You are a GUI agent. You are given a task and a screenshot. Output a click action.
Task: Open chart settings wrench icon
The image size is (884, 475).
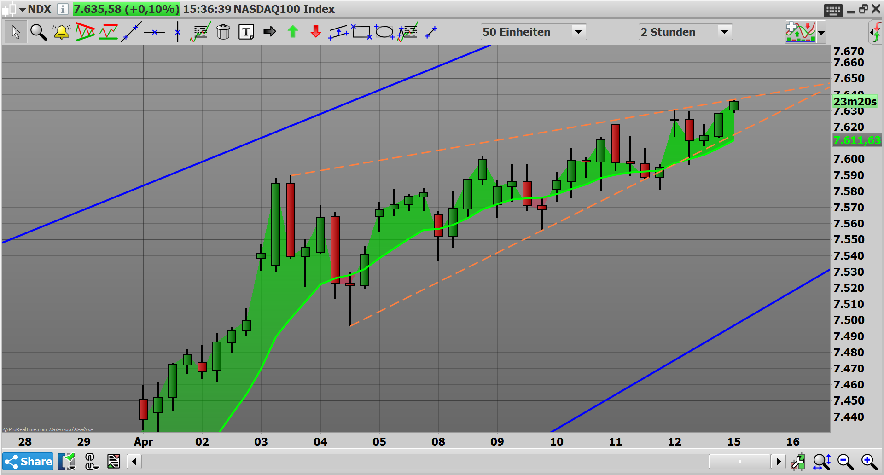798,461
